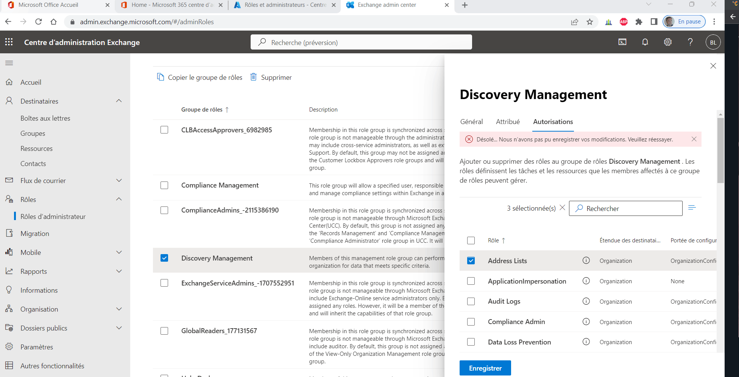
Task: Switch to Rôles et administrateurs browser tab
Action: [285, 5]
